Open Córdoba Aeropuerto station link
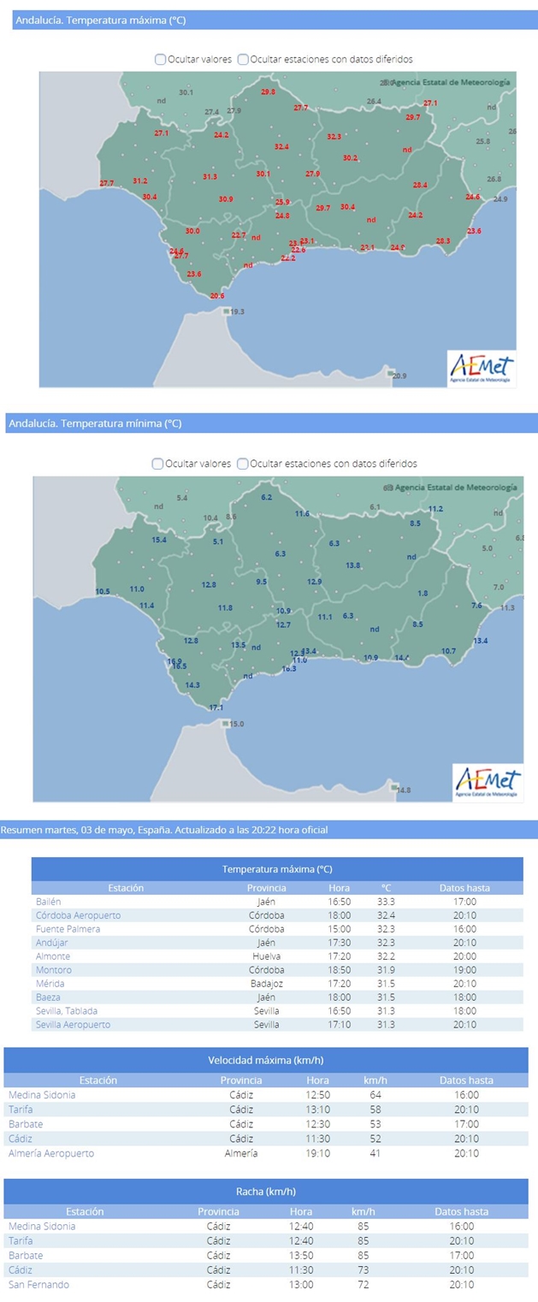This screenshot has height=1302, width=538. tap(78, 915)
